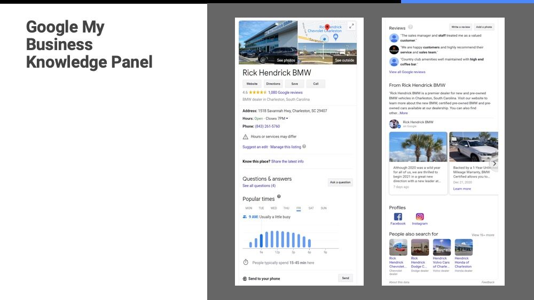Click the Feedback link

488,282
